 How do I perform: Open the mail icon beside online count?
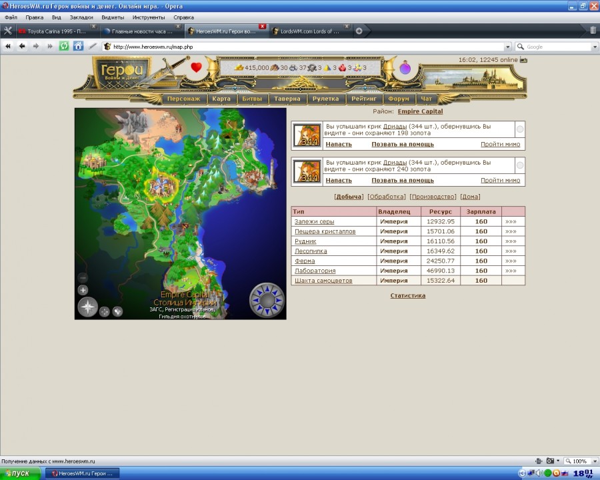pyautogui.click(x=523, y=60)
